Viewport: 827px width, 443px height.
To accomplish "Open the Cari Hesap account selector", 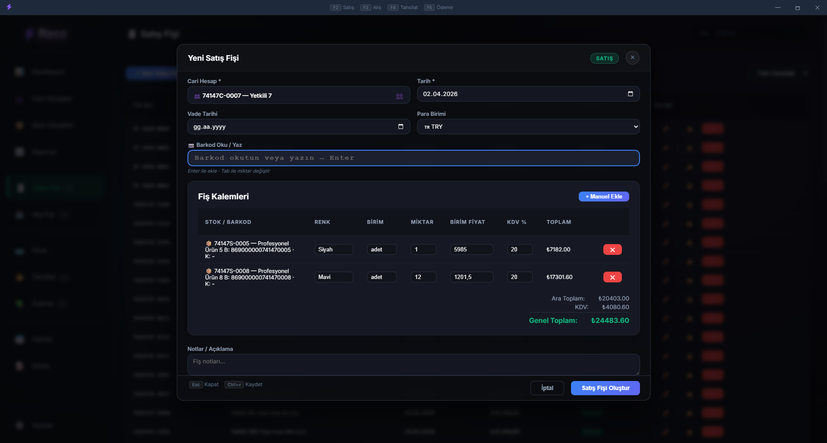I will click(293, 96).
